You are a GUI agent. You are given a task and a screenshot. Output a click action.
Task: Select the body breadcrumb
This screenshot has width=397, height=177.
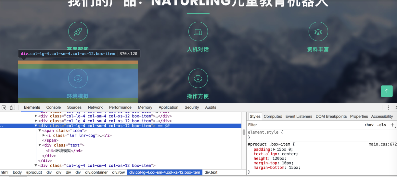point(17,172)
